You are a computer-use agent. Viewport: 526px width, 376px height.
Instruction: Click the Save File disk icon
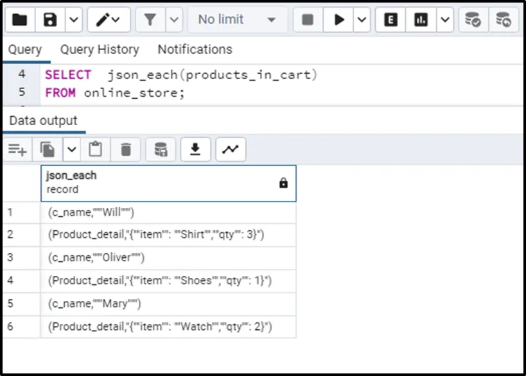(x=50, y=20)
